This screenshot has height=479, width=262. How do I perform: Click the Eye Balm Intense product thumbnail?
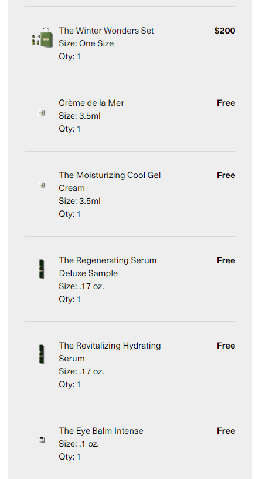[x=42, y=440]
